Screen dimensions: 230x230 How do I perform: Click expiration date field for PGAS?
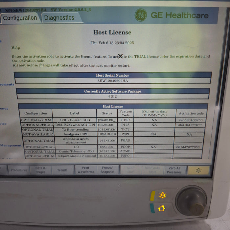coord(153,140)
